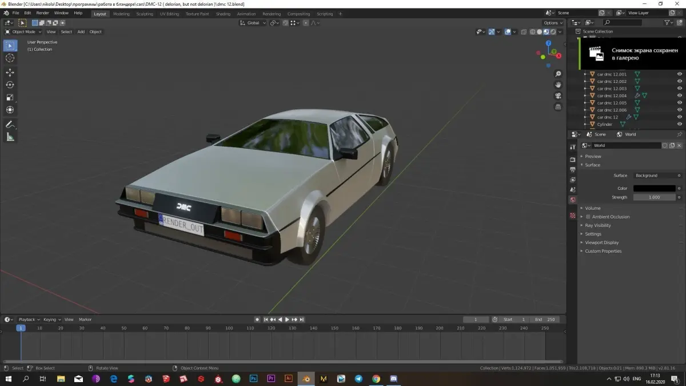Open the Global transform orientation dropdown
686x386 pixels.
tap(253, 23)
